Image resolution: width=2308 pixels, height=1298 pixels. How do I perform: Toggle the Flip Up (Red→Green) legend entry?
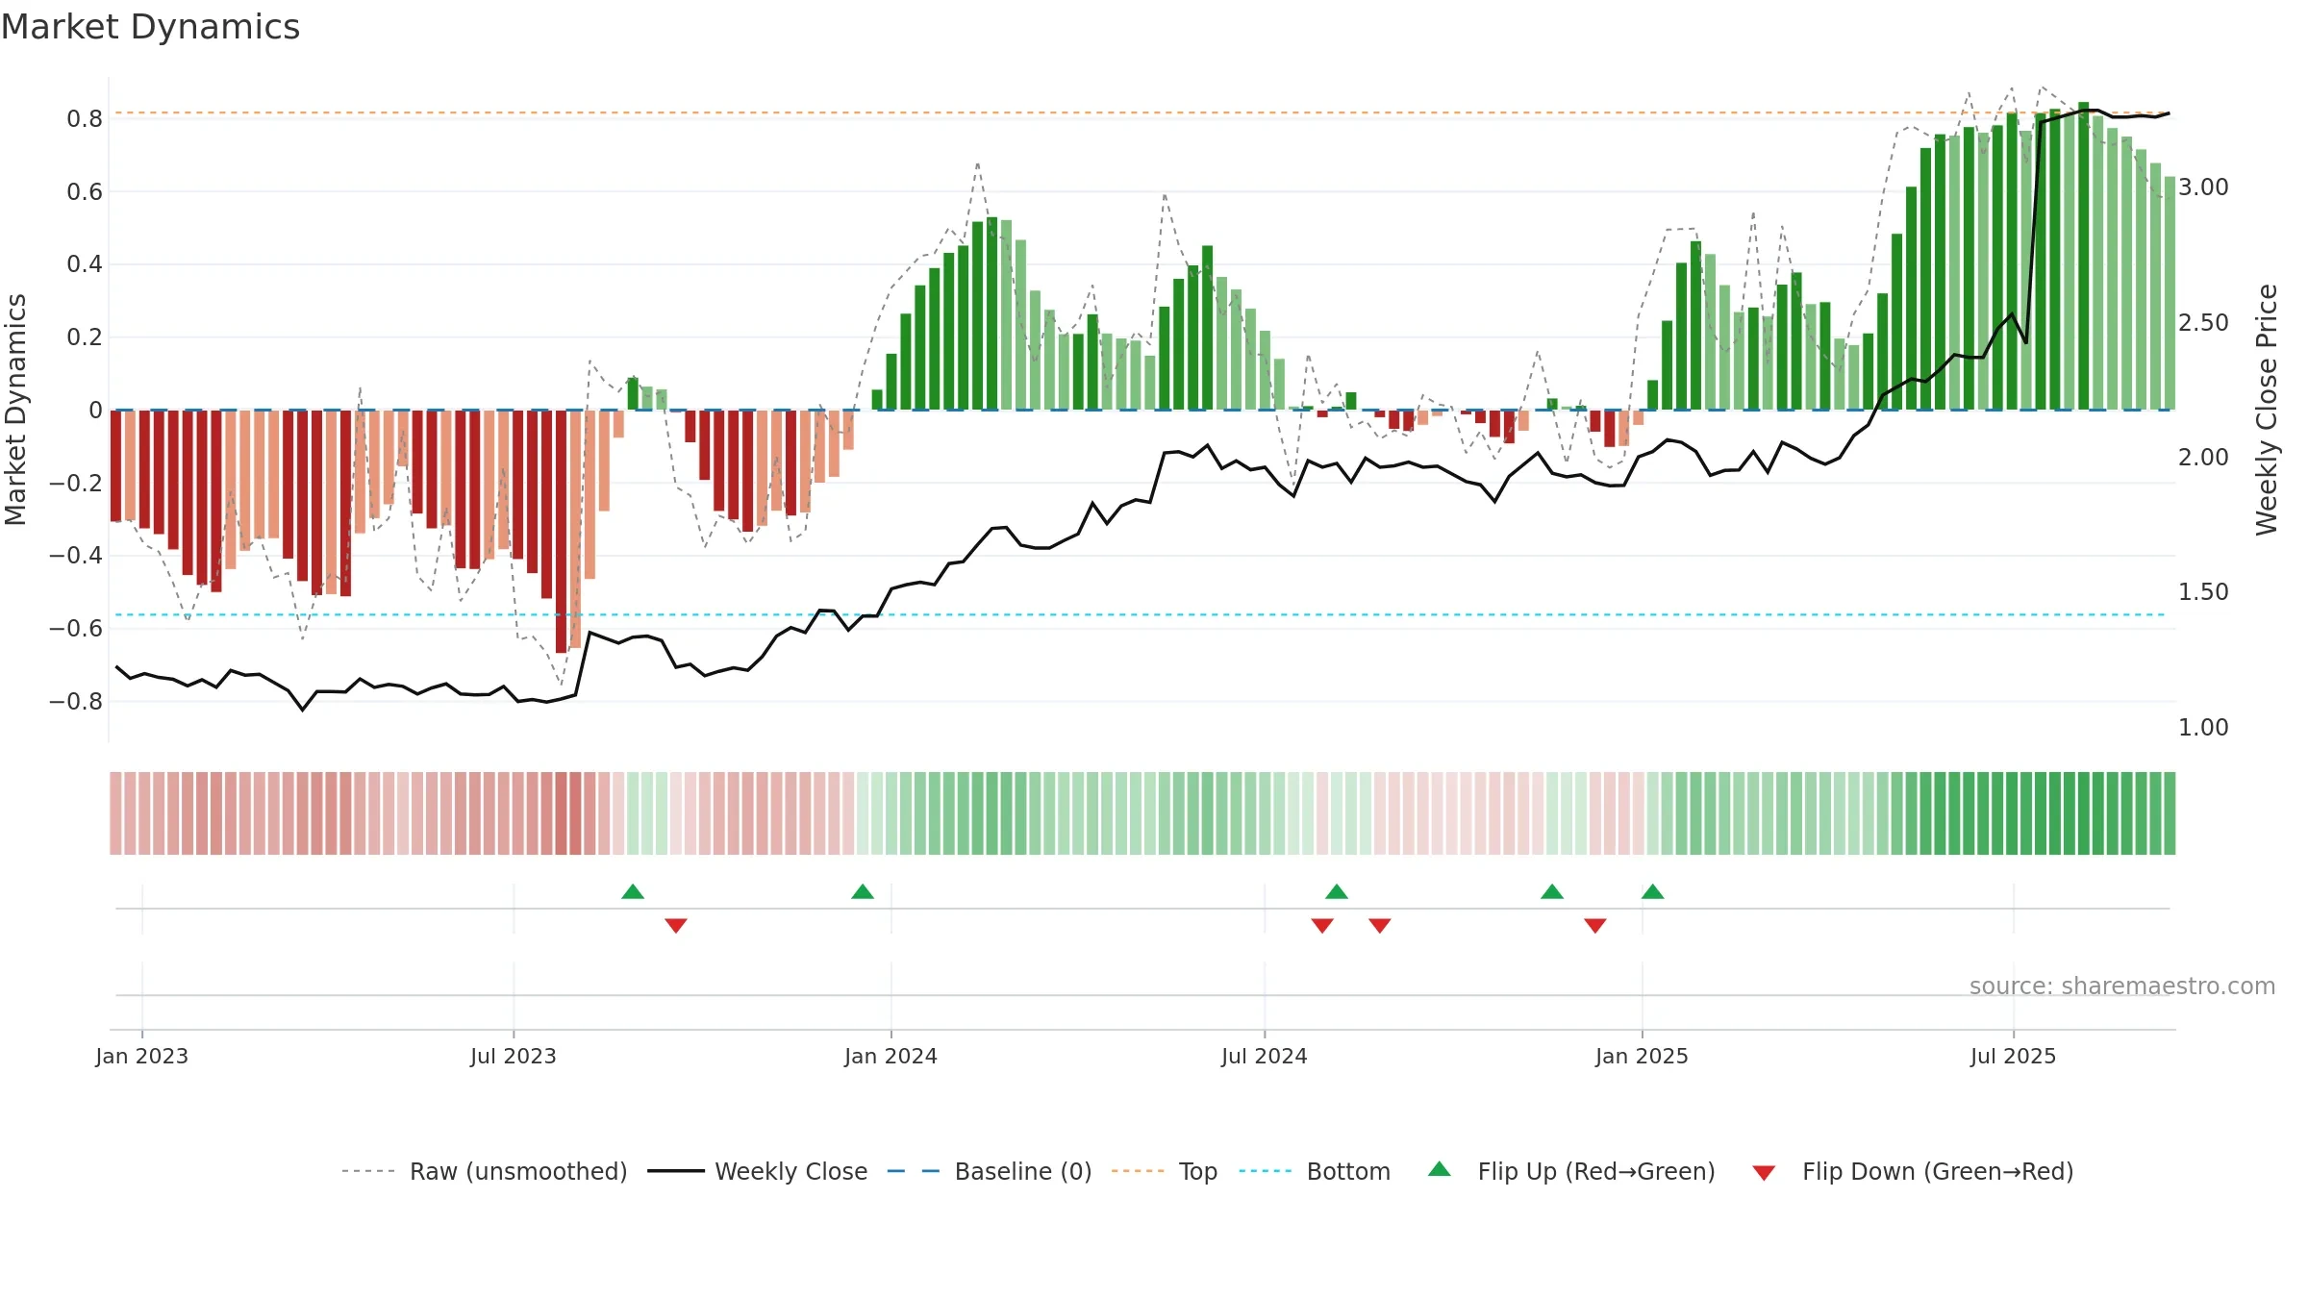tap(1572, 1172)
